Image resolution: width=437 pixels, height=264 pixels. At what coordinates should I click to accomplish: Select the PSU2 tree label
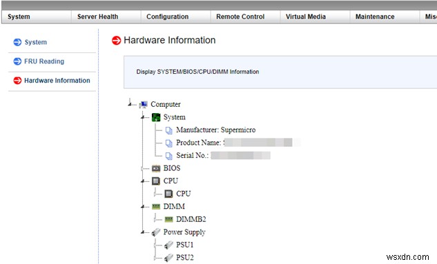pyautogui.click(x=184, y=258)
